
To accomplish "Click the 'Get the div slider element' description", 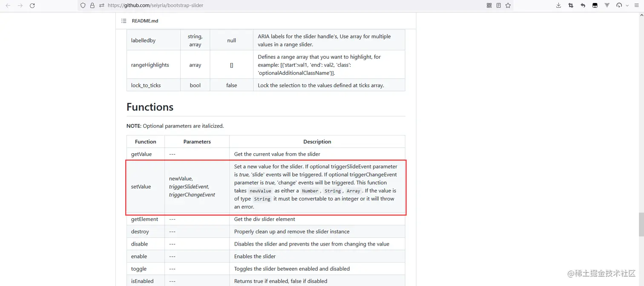I will click(264, 219).
